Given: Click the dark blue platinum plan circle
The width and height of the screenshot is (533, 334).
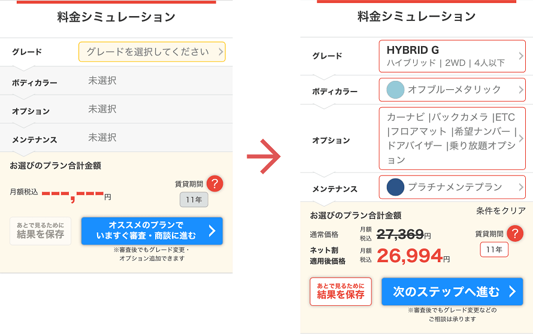Looking at the screenshot, I should coord(395,187).
